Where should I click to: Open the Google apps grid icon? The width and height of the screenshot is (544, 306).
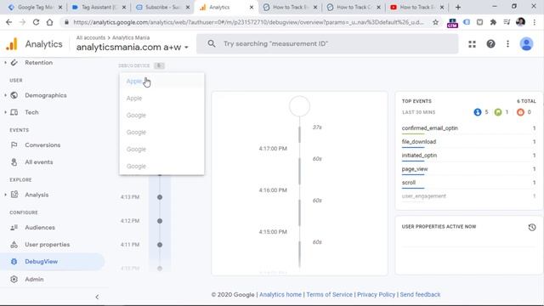(x=472, y=44)
